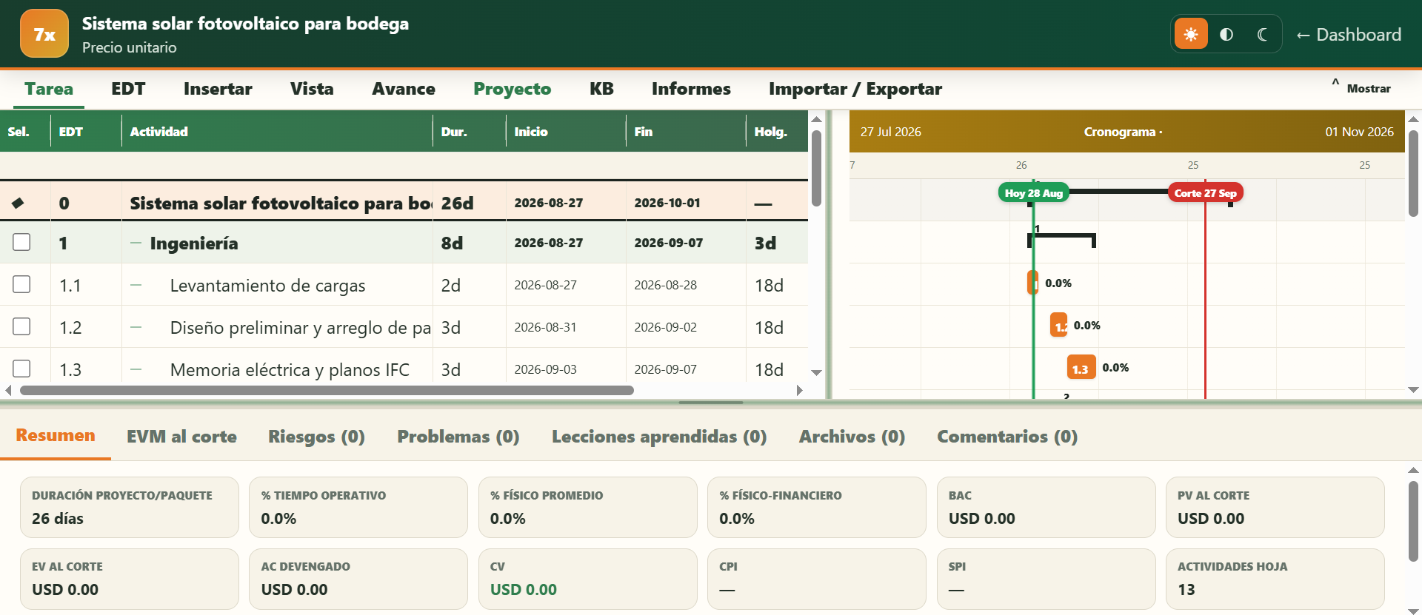Open the Riesgos (0) tab
Screen dimensions: 1422x615
pyautogui.click(x=316, y=437)
